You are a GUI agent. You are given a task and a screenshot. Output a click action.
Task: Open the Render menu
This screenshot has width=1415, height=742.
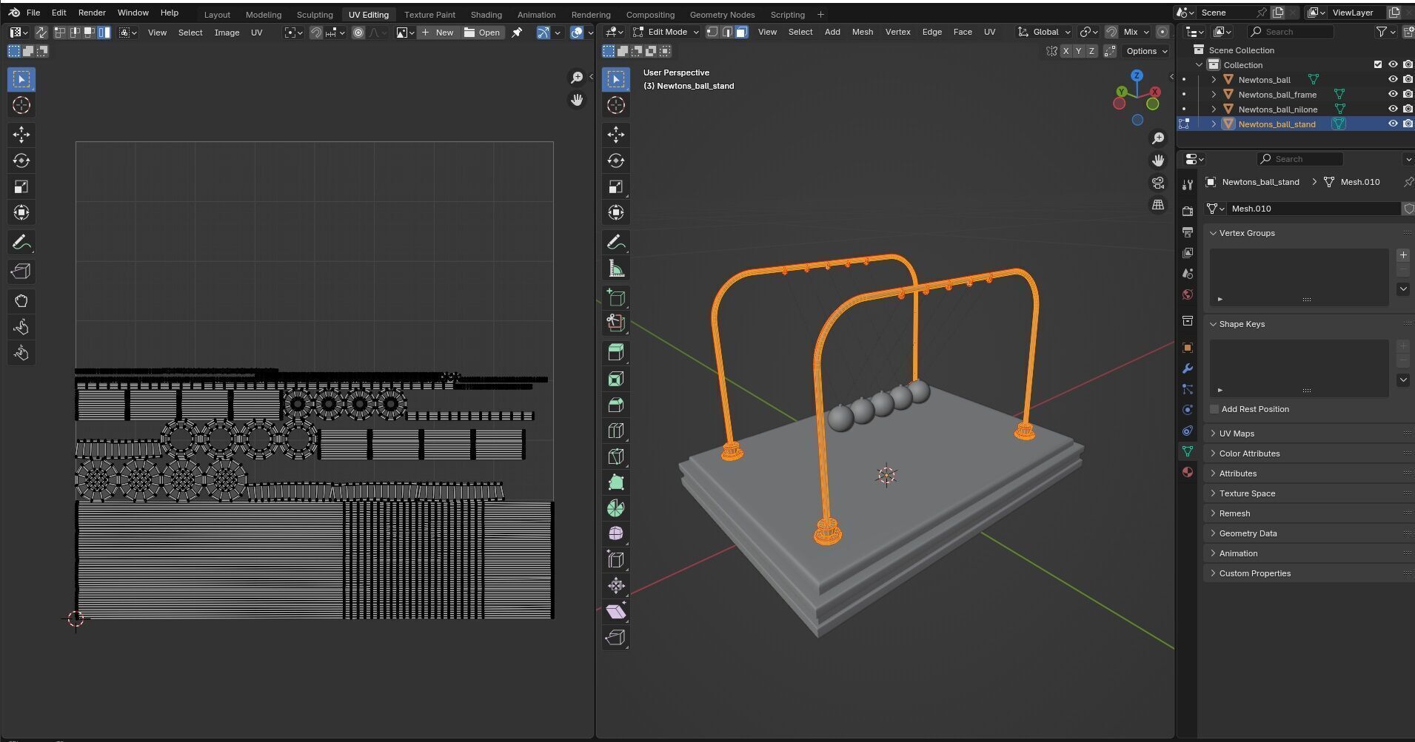(92, 13)
